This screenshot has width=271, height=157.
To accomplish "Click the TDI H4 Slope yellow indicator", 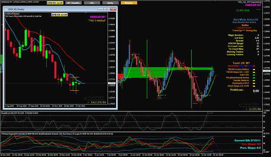I will click(254, 72).
